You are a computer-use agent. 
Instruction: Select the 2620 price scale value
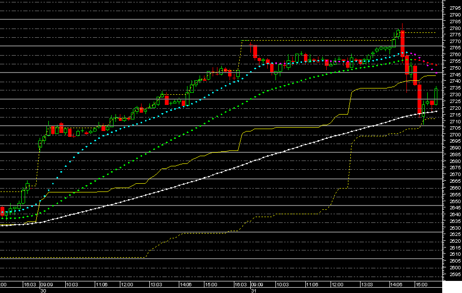click(455, 241)
